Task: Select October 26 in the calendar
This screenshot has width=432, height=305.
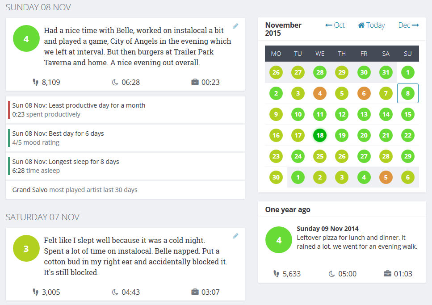Action: (276, 72)
